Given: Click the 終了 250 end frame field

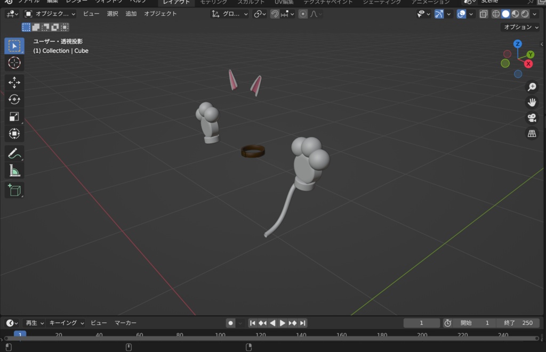Looking at the screenshot, I should [x=518, y=323].
